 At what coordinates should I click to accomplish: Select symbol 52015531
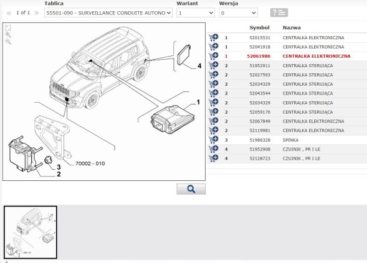click(260, 37)
